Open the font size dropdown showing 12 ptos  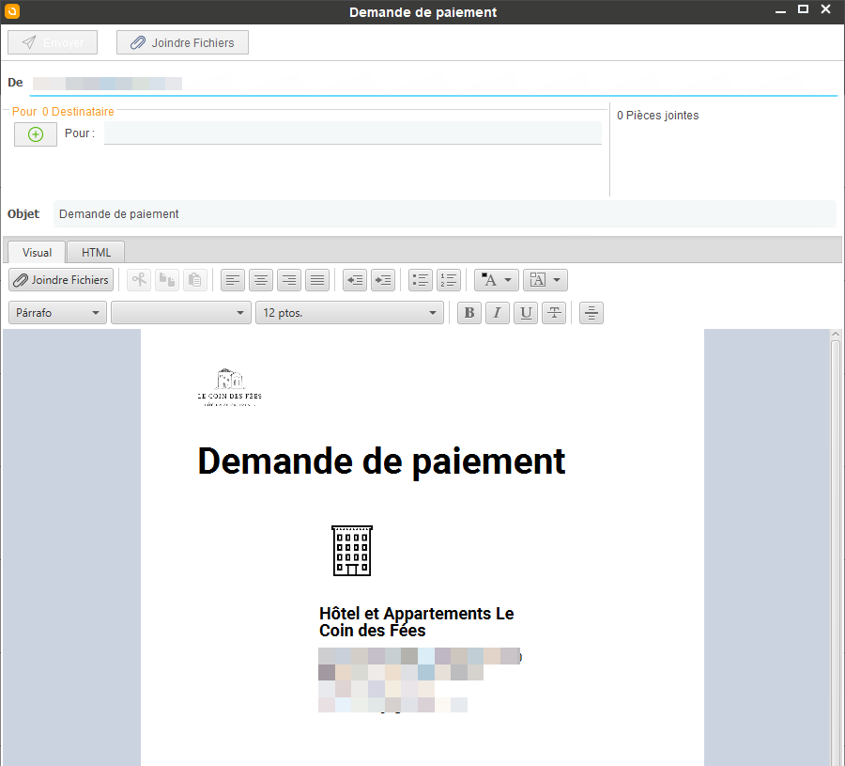click(x=349, y=312)
